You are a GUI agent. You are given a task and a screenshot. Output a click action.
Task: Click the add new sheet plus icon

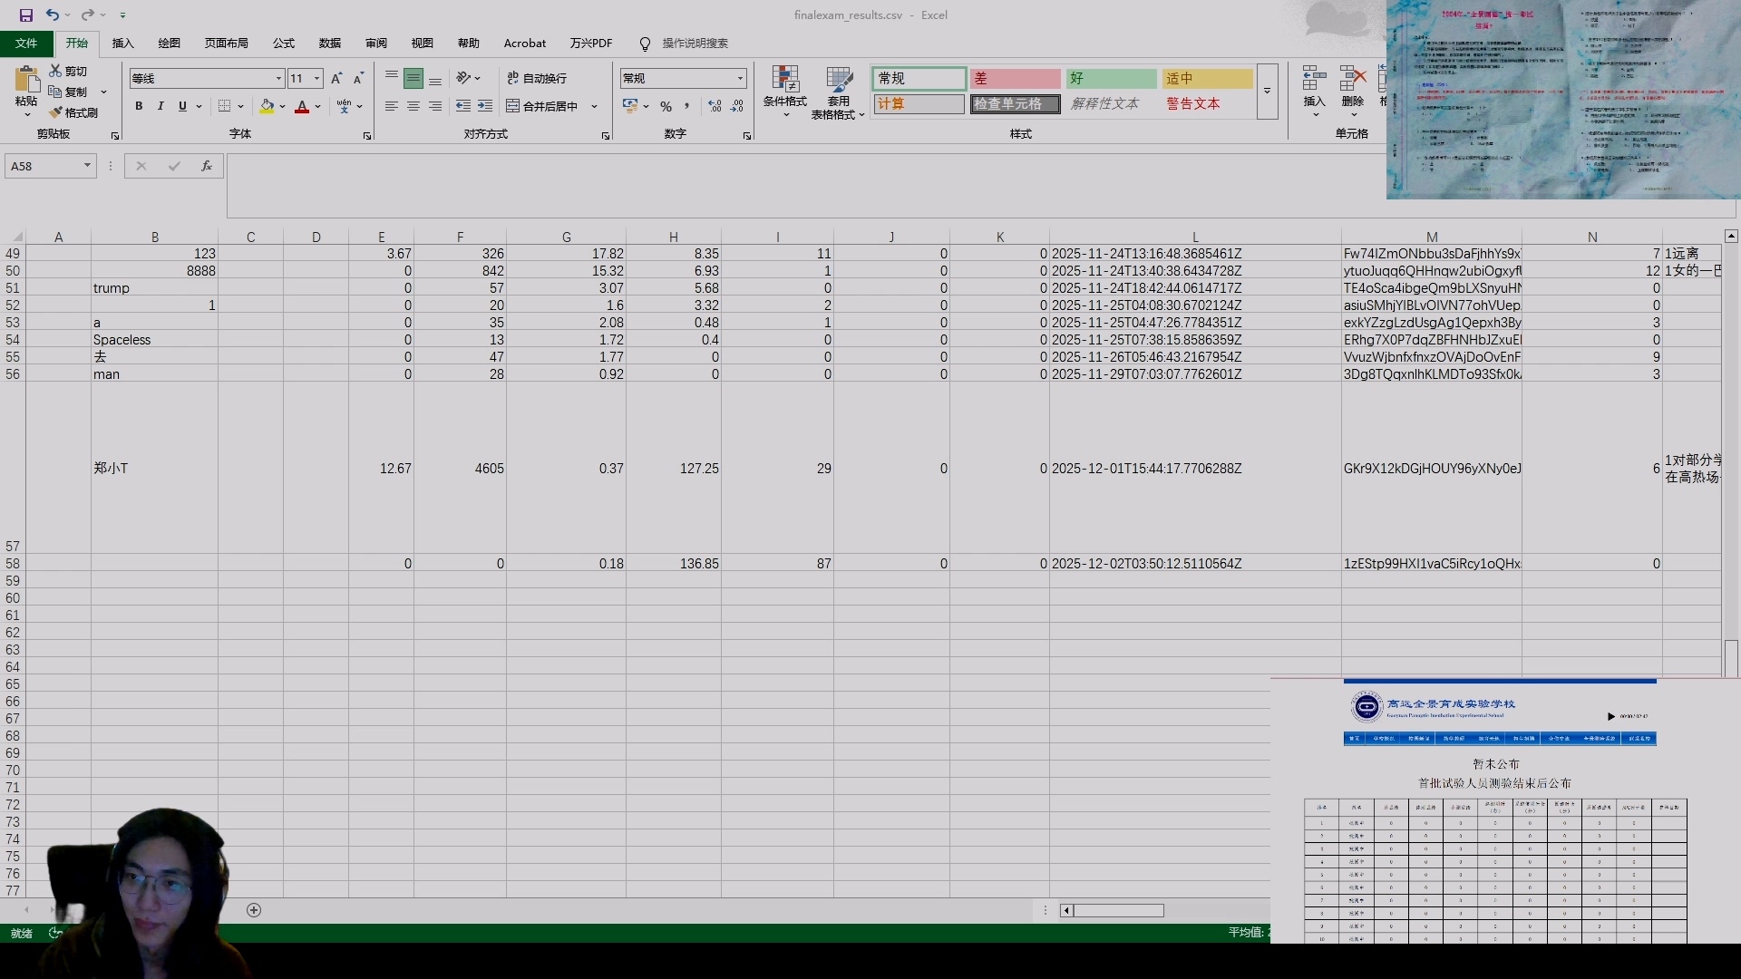pyautogui.click(x=254, y=909)
